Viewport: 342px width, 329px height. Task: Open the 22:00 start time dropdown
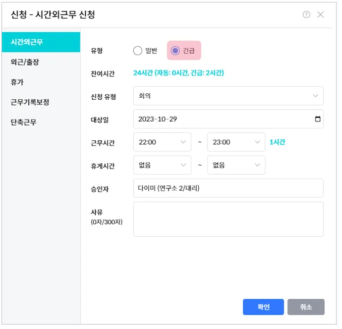pyautogui.click(x=162, y=142)
